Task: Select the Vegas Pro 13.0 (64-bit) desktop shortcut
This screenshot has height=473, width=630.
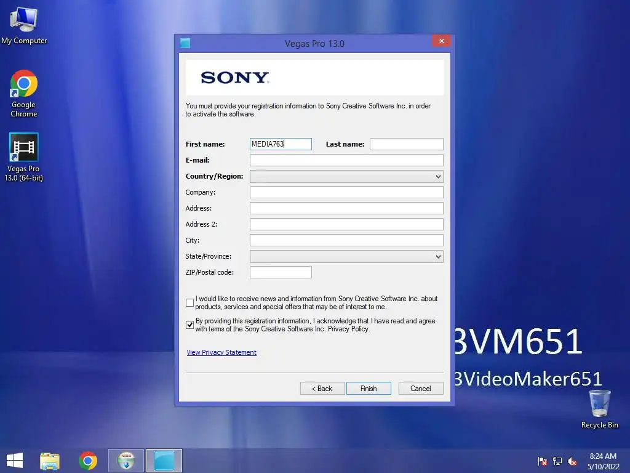Action: click(24, 157)
